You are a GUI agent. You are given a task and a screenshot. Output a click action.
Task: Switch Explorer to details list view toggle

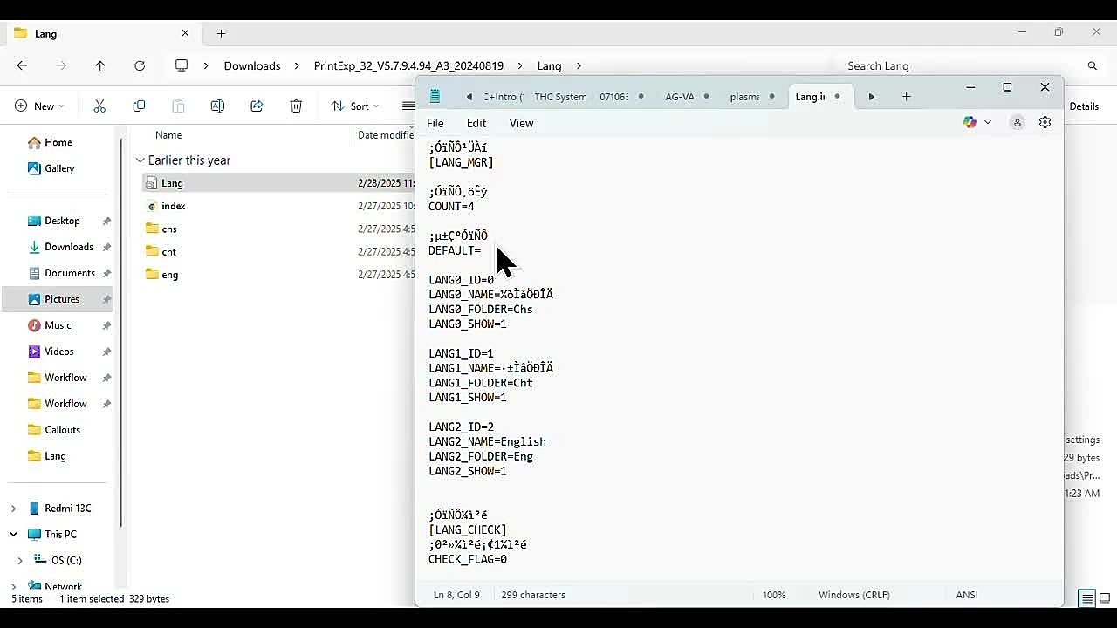pos(1086,598)
